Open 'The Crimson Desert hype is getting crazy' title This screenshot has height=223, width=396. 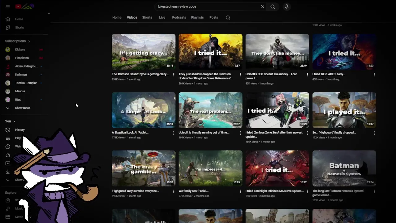click(x=140, y=74)
